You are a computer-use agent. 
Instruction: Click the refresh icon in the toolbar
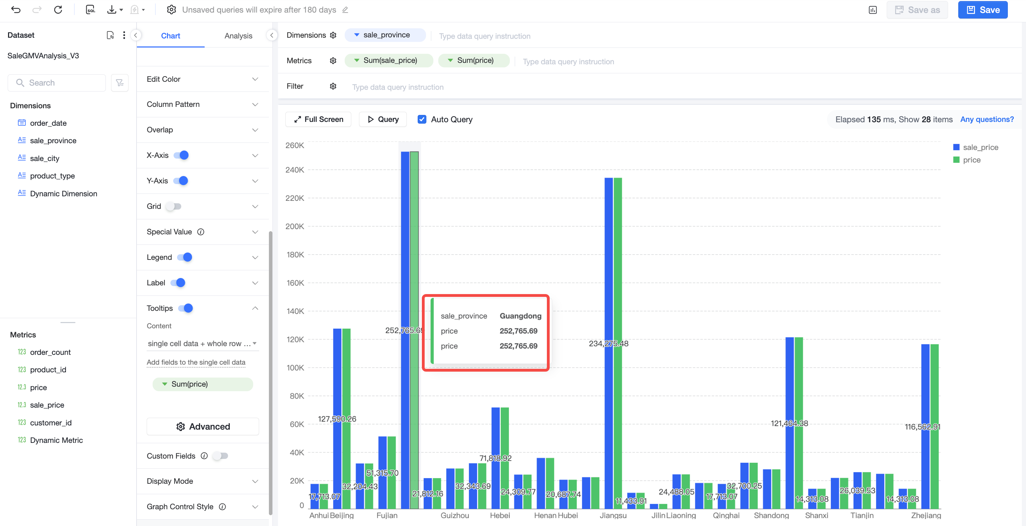tap(58, 9)
